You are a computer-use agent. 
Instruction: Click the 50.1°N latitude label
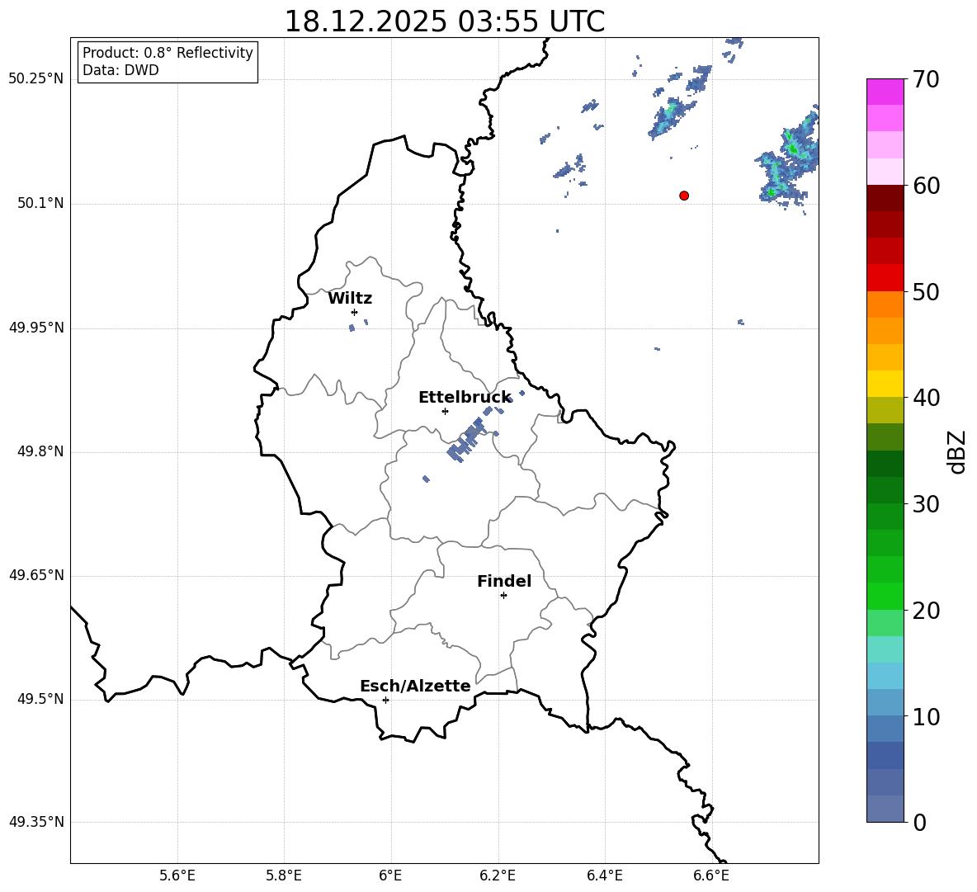tap(40, 203)
